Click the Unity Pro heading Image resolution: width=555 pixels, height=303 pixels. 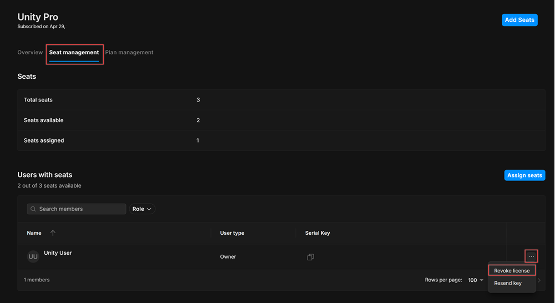38,17
